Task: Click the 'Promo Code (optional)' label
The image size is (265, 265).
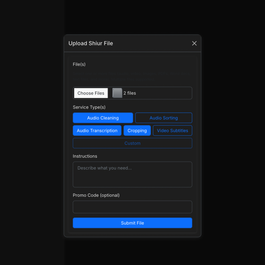Action: [x=96, y=195]
